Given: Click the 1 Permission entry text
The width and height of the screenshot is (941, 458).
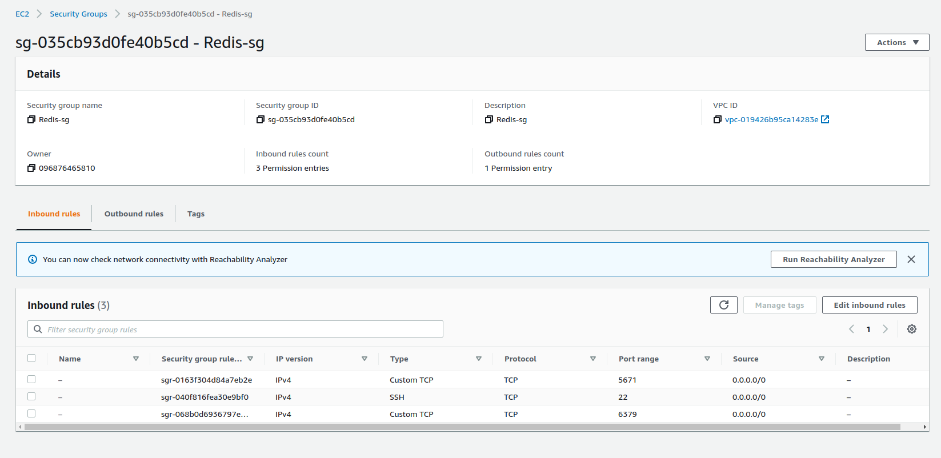Looking at the screenshot, I should 518,168.
